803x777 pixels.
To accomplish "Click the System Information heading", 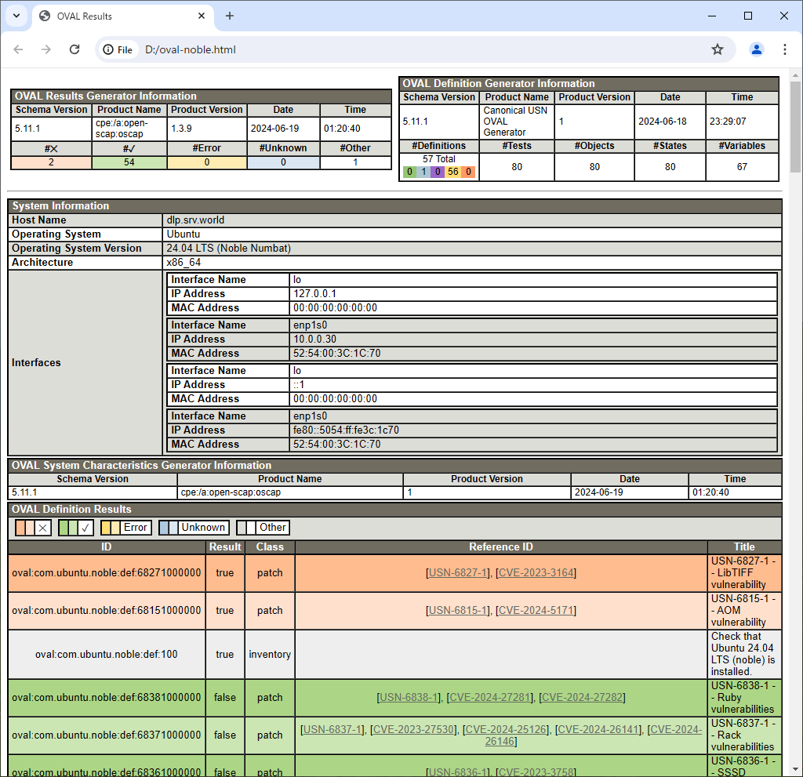I will pos(60,206).
